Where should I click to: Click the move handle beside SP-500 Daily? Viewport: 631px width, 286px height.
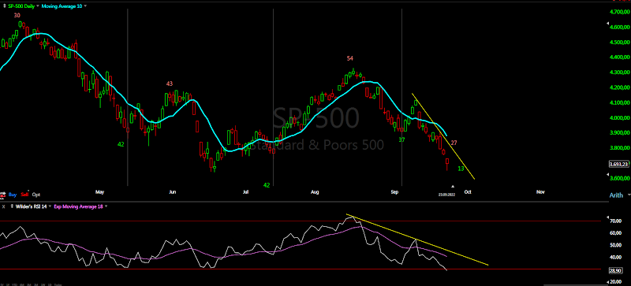(4, 6)
